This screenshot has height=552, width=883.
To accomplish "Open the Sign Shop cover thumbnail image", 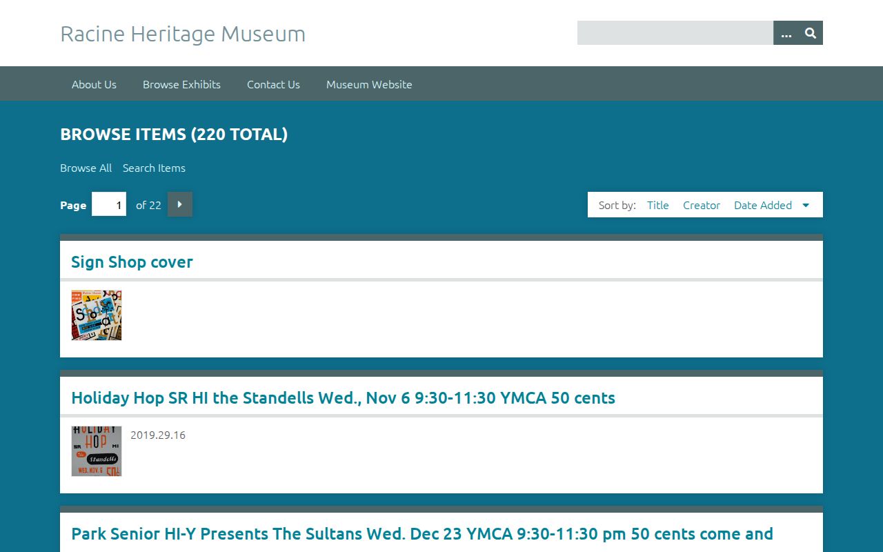I will pyautogui.click(x=97, y=315).
